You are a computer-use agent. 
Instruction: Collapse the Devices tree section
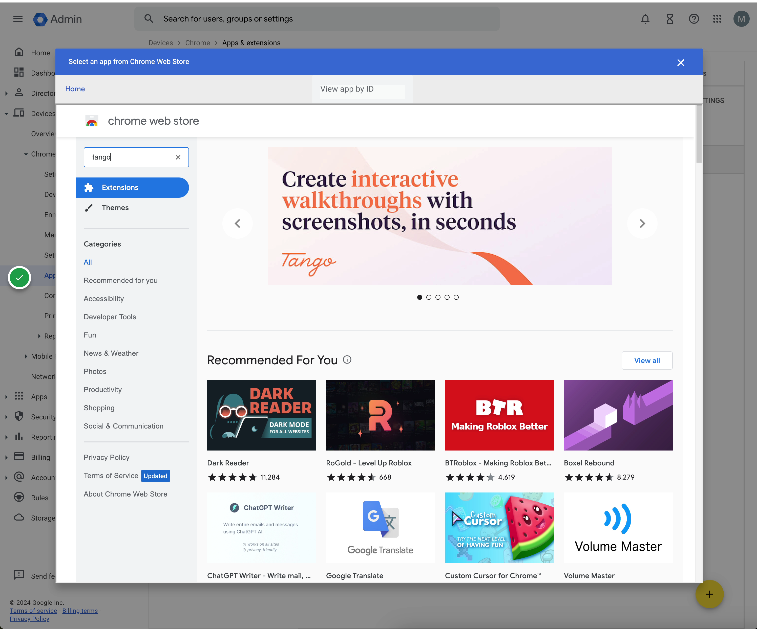pyautogui.click(x=6, y=114)
